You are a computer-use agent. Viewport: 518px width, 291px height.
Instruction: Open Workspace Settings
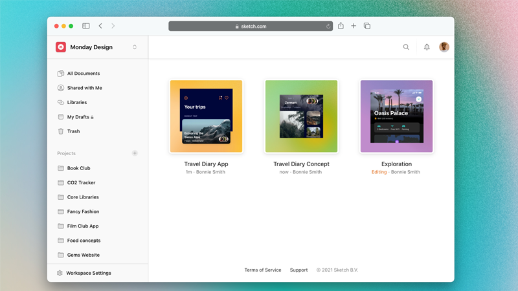coord(88,273)
